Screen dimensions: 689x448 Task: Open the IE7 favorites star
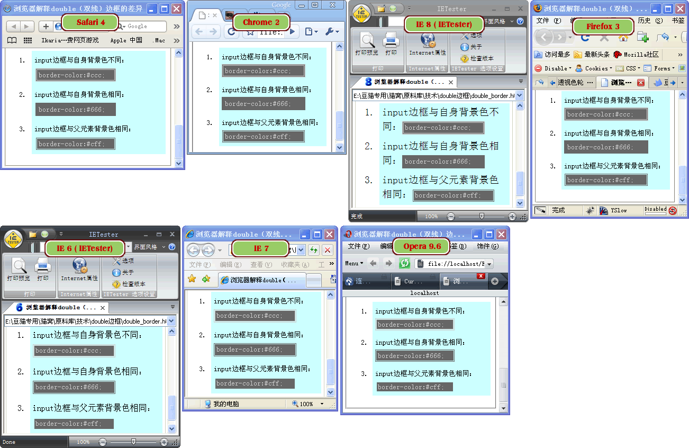pos(192,279)
